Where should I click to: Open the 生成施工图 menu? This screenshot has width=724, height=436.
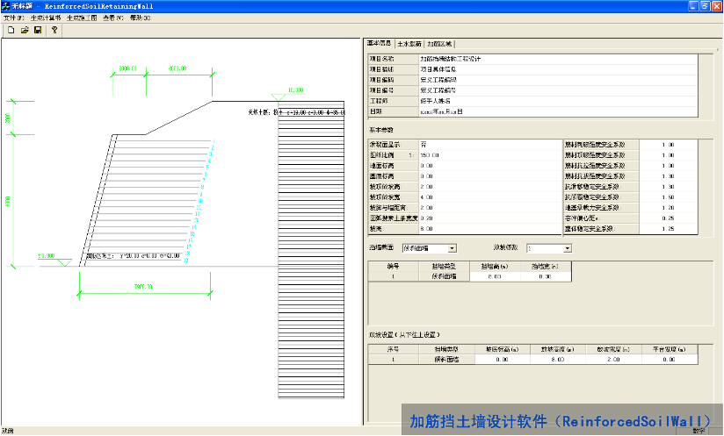click(x=82, y=18)
